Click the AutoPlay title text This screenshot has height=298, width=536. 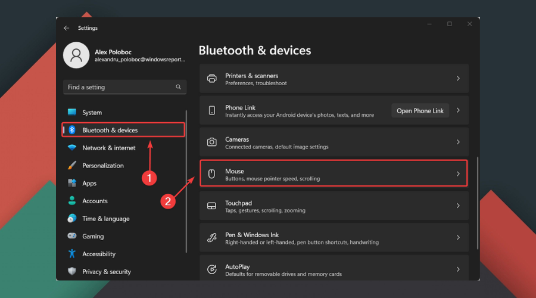click(x=238, y=266)
